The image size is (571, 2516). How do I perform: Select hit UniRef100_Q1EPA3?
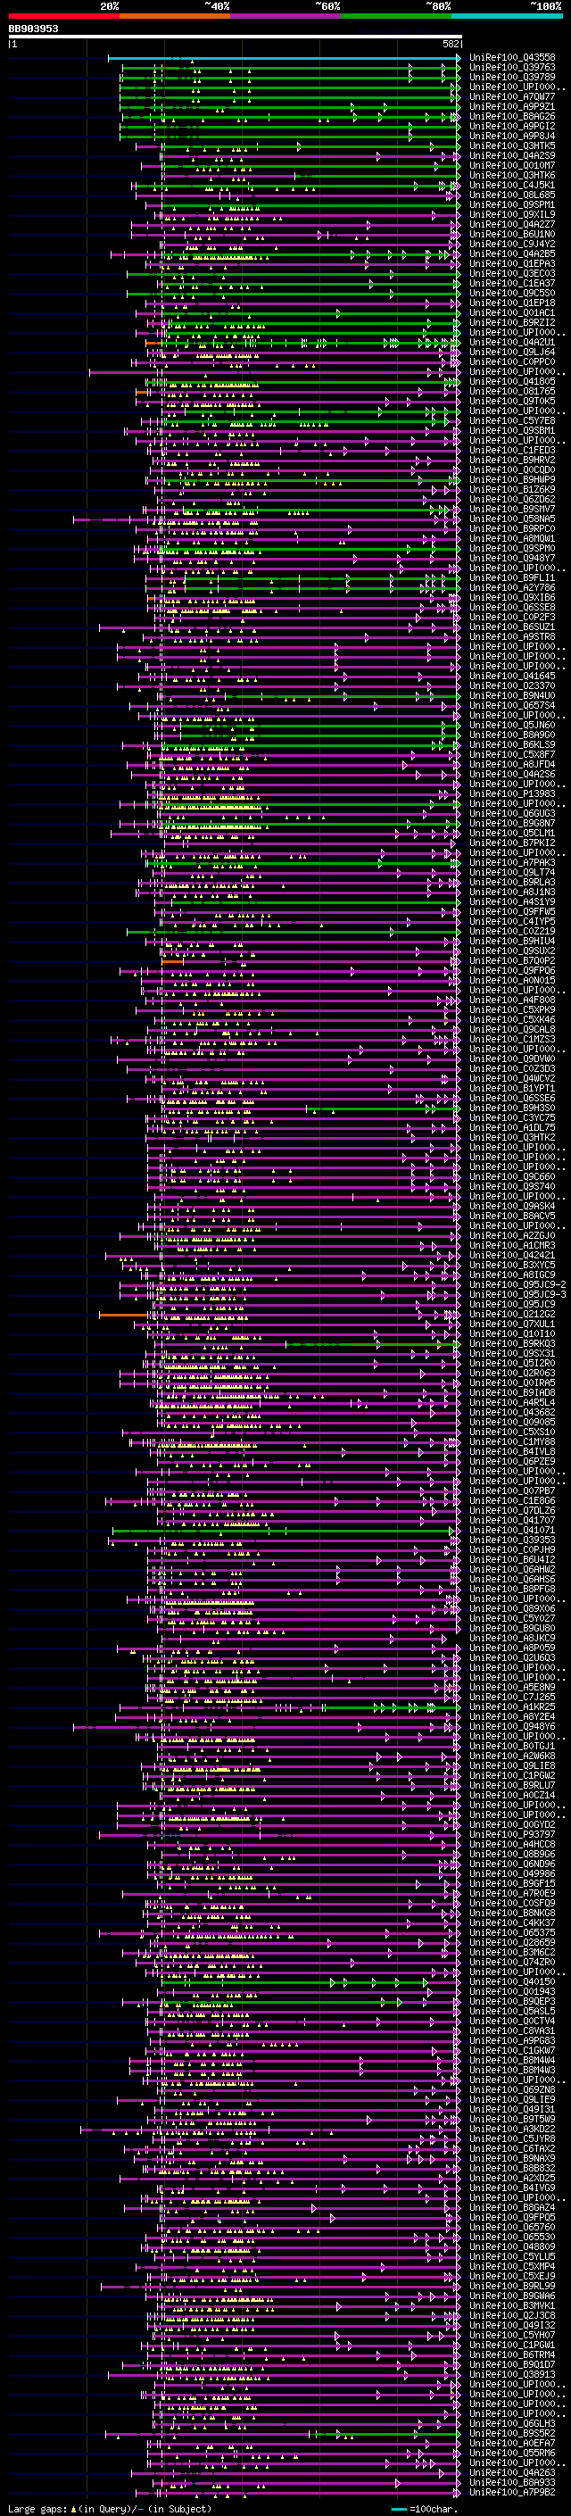click(x=512, y=263)
